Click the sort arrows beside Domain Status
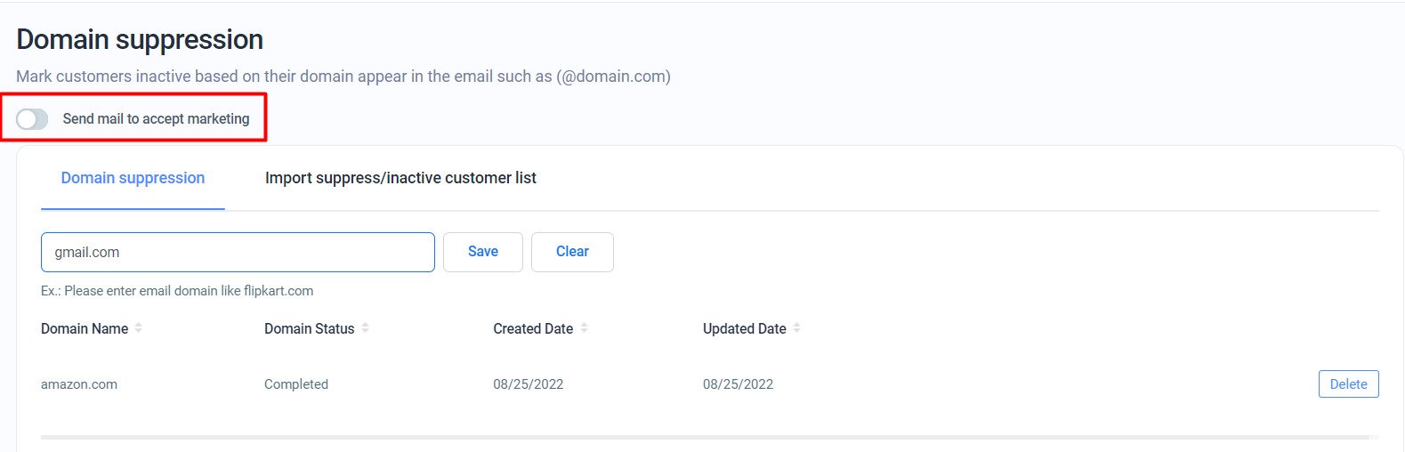 coord(365,328)
